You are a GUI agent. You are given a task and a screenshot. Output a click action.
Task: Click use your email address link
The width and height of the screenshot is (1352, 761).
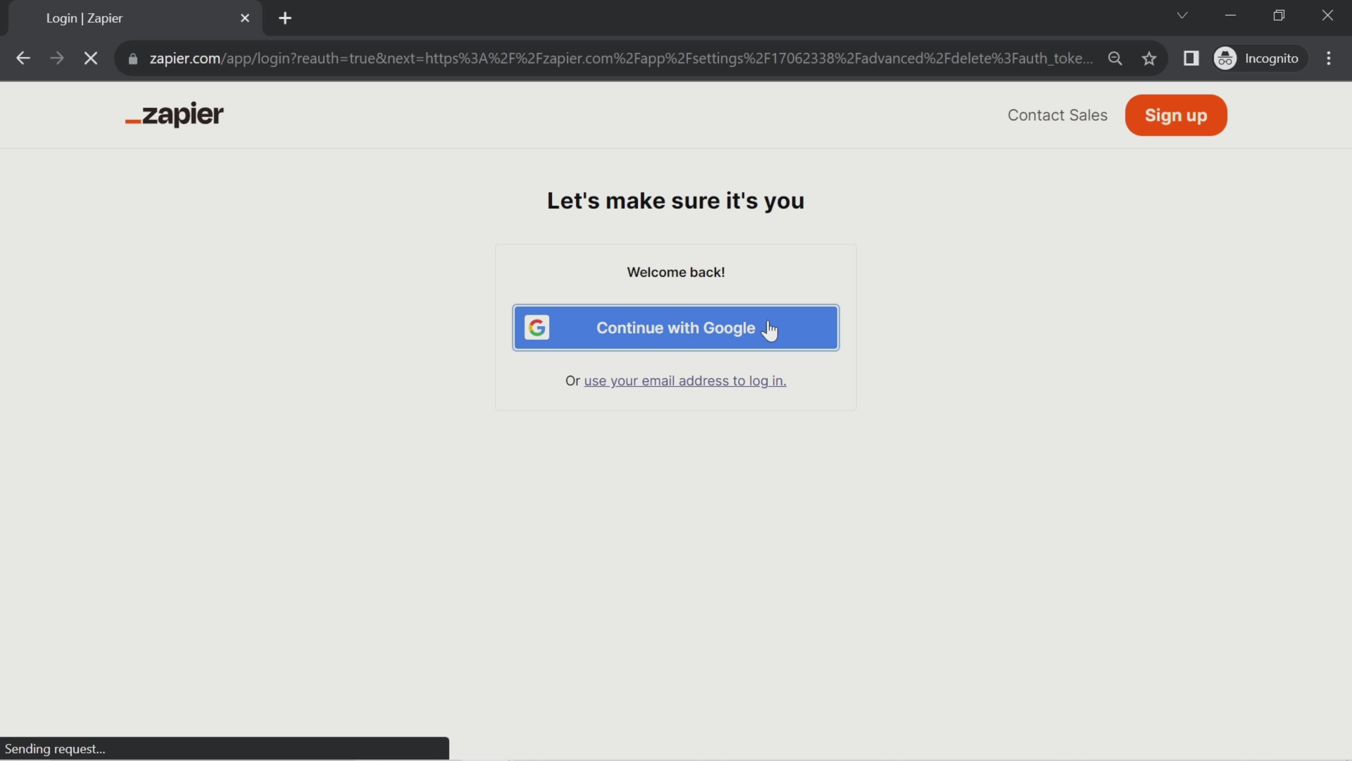685,380
